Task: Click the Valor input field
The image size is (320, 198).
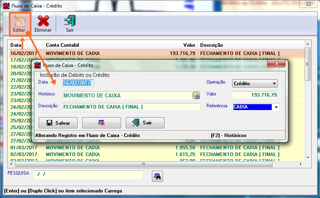Action: pyautogui.click(x=255, y=95)
